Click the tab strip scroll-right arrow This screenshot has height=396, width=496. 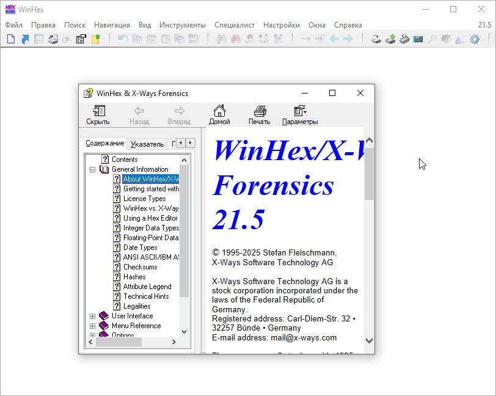coord(190,143)
